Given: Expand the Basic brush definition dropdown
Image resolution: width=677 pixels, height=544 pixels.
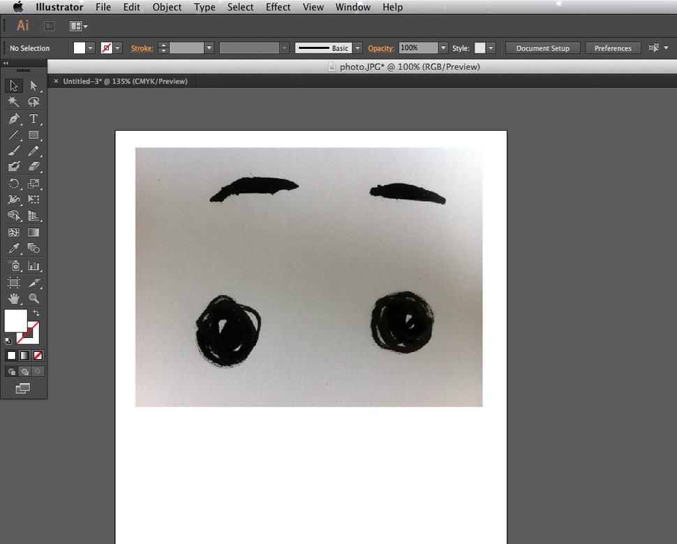Looking at the screenshot, I should click(357, 47).
